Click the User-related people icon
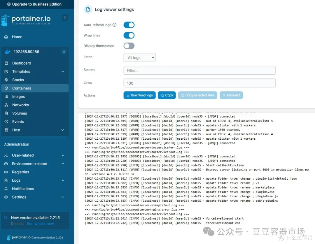The height and width of the screenshot is (244, 315). (x=6, y=155)
